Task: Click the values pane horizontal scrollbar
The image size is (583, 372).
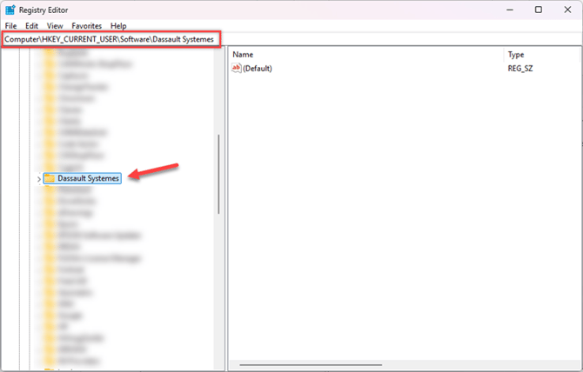Action: (x=311, y=365)
